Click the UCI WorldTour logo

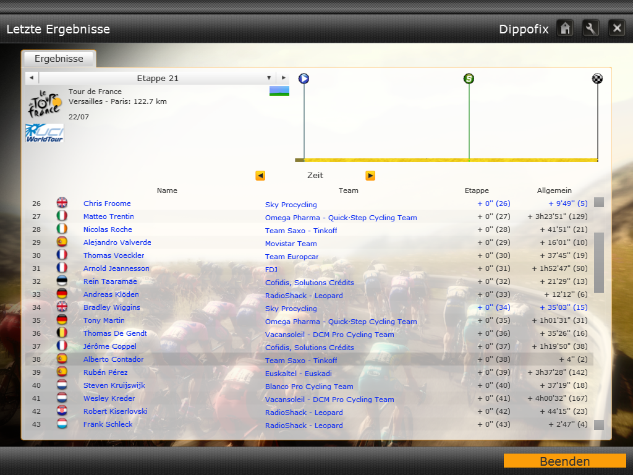(x=45, y=133)
